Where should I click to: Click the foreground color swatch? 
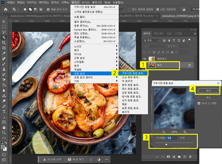(3, 147)
